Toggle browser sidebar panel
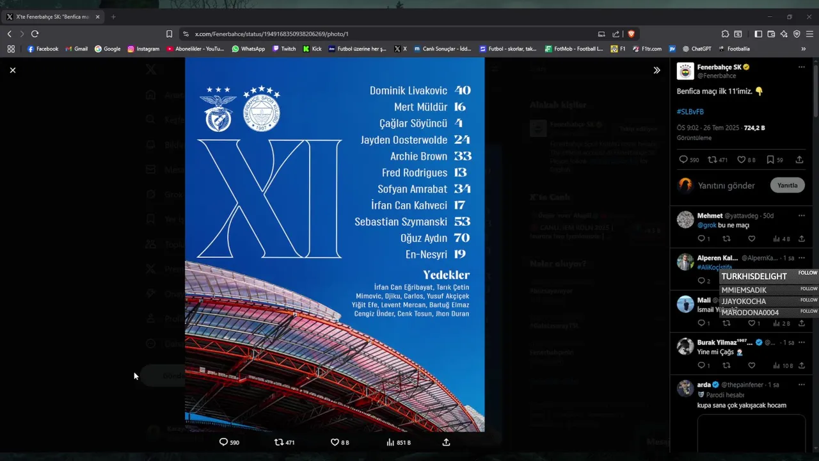 point(758,34)
